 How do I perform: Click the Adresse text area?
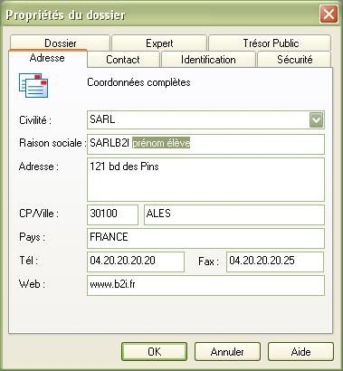(x=205, y=179)
